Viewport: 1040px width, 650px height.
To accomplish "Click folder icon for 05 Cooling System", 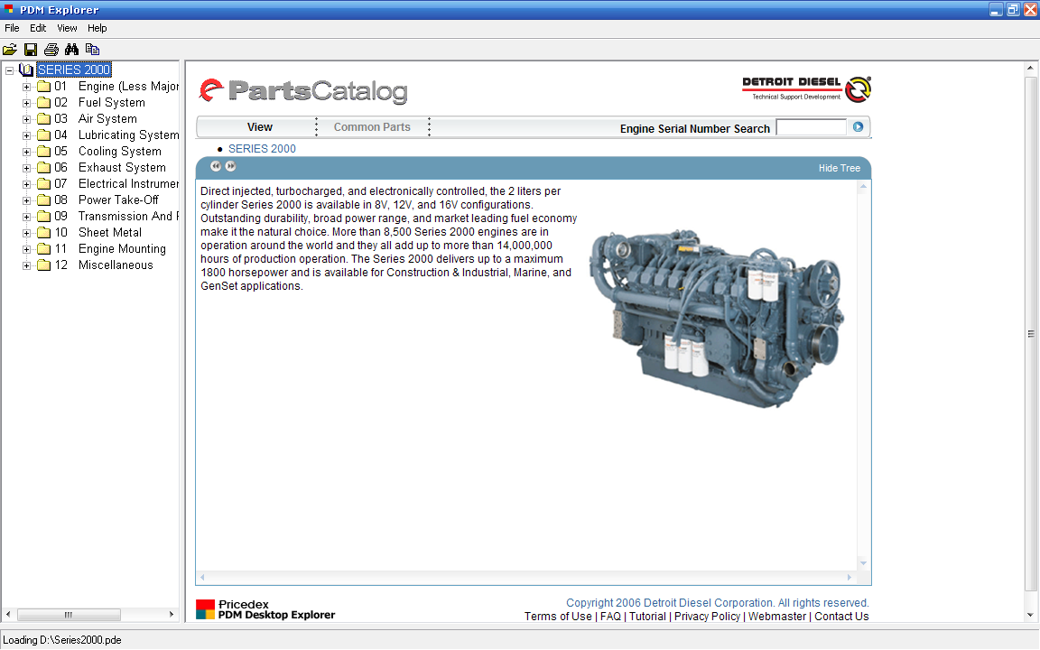I will coord(43,152).
